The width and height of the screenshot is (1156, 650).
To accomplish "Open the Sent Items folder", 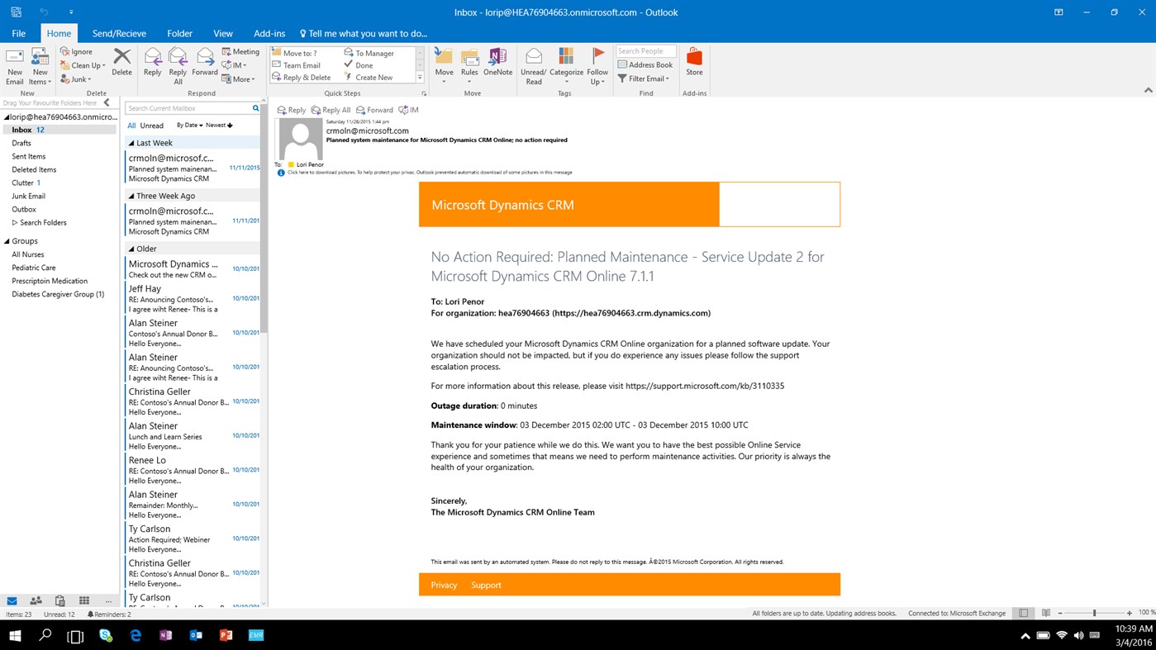I will pos(29,156).
